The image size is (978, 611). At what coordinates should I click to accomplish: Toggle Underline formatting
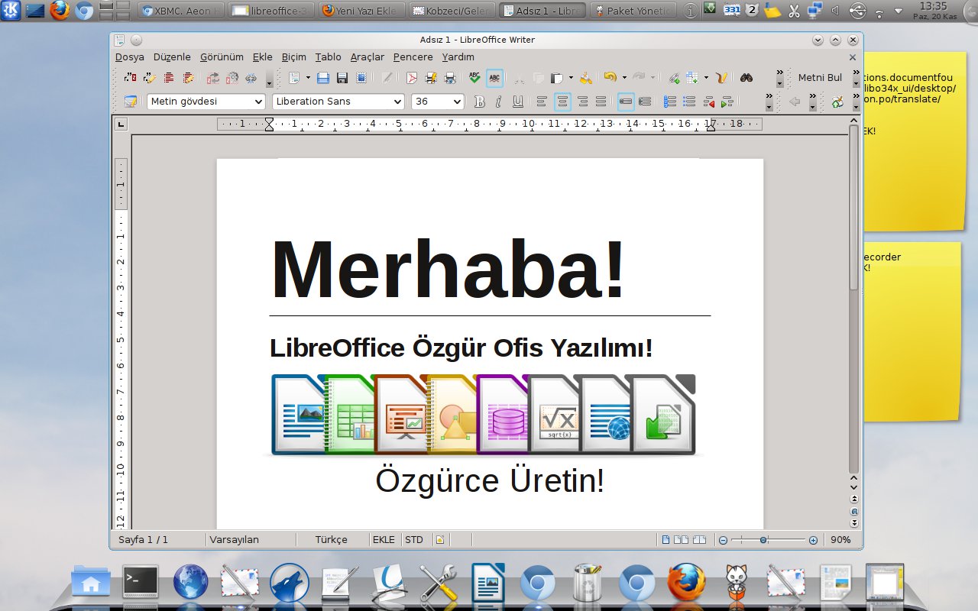tap(518, 101)
